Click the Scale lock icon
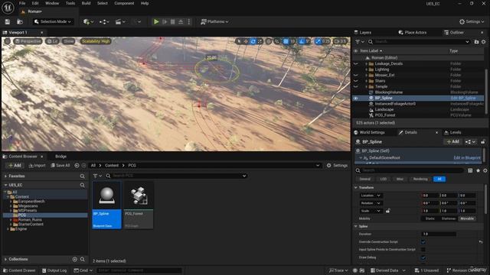The width and height of the screenshot is (490, 275). coord(388,211)
